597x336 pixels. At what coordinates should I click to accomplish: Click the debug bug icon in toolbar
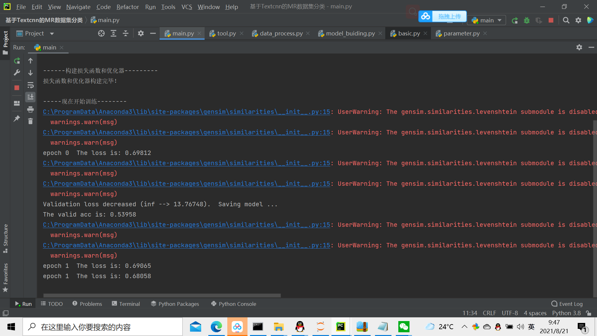click(x=526, y=21)
